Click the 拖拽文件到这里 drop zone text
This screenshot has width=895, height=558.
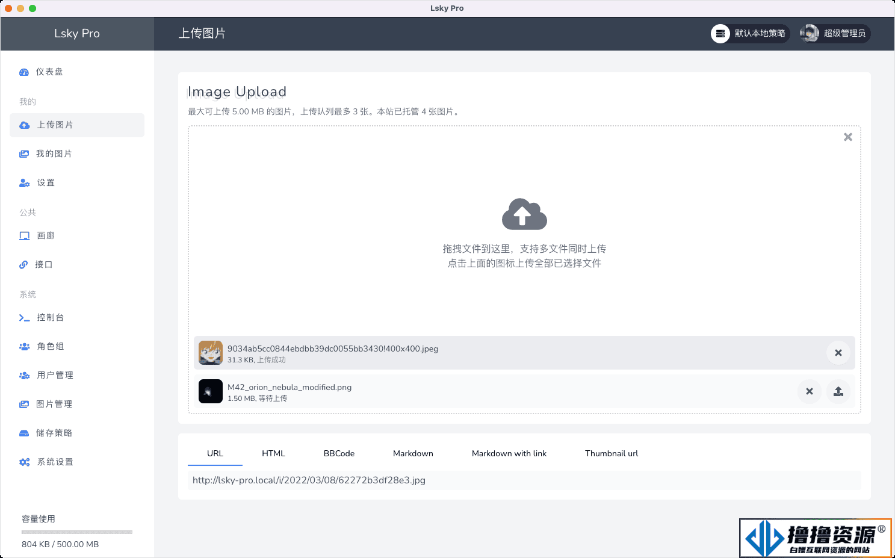click(524, 249)
